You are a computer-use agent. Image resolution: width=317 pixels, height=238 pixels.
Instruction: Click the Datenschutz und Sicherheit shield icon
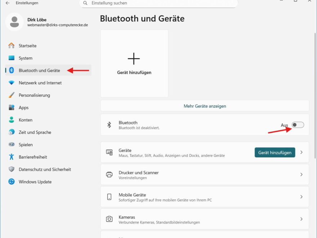click(11, 169)
